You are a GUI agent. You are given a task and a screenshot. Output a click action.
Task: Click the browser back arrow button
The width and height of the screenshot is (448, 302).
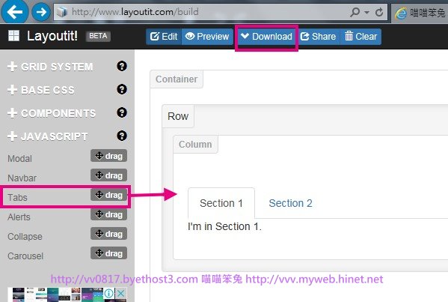[x=14, y=12]
